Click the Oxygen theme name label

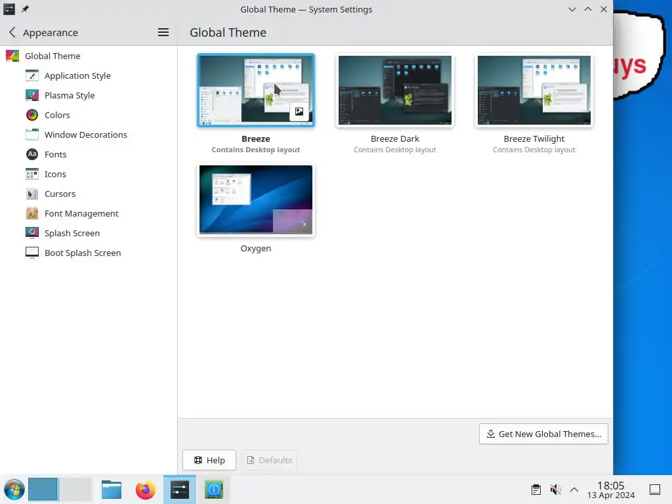[256, 248]
